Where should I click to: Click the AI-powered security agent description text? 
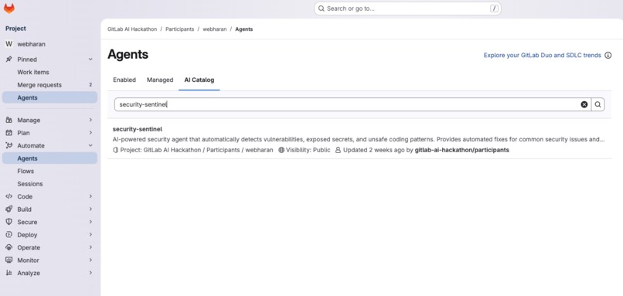coord(359,139)
